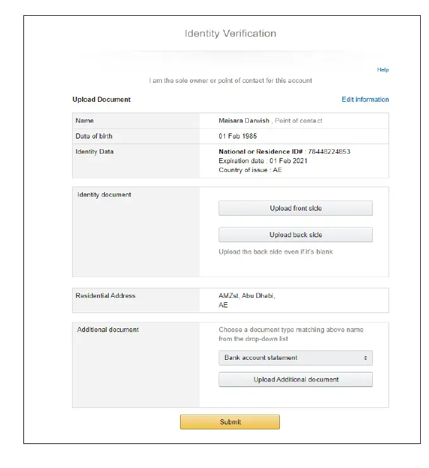The image size is (429, 468).
Task: Click the Identity Verification page heading
Action: tap(230, 34)
